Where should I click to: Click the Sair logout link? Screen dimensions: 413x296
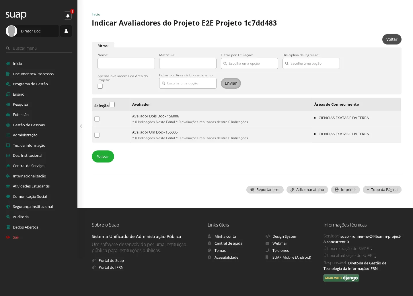pyautogui.click(x=16, y=237)
